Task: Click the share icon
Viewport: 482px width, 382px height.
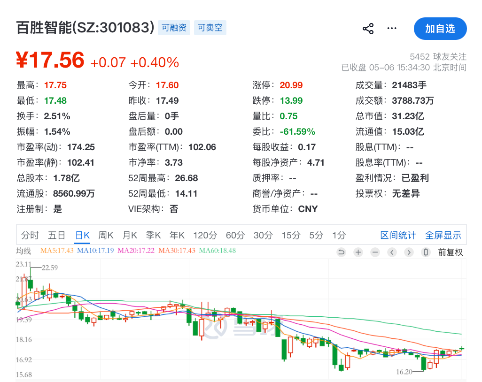Action: pos(368,29)
